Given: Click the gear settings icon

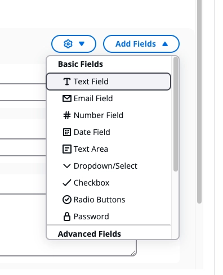Looking at the screenshot, I should (x=68, y=44).
